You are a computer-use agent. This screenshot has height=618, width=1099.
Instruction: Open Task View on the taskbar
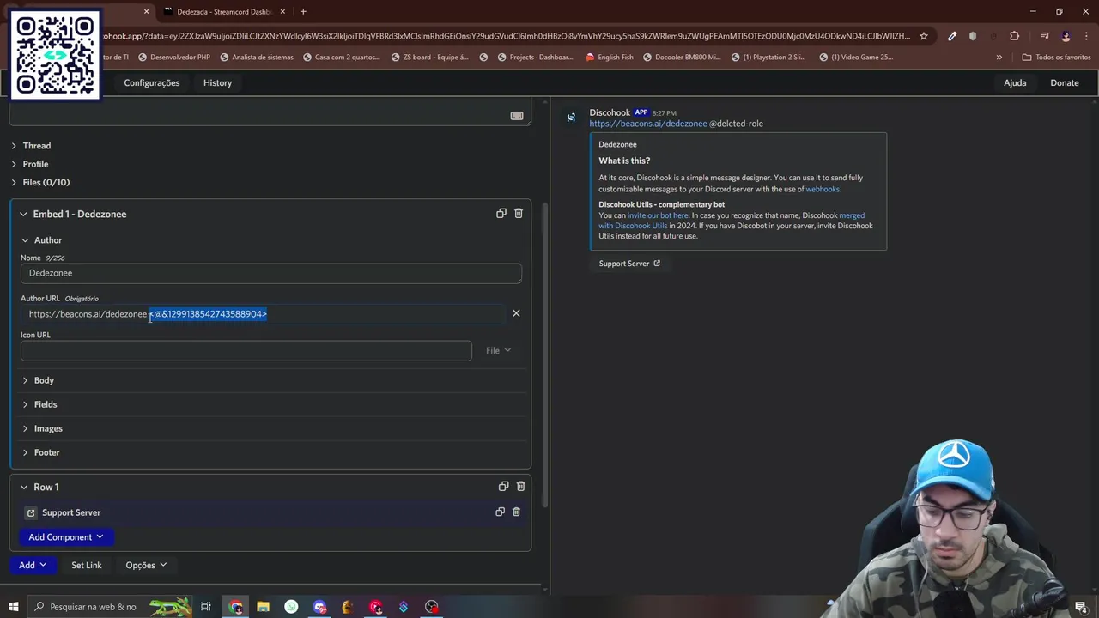coord(206,607)
